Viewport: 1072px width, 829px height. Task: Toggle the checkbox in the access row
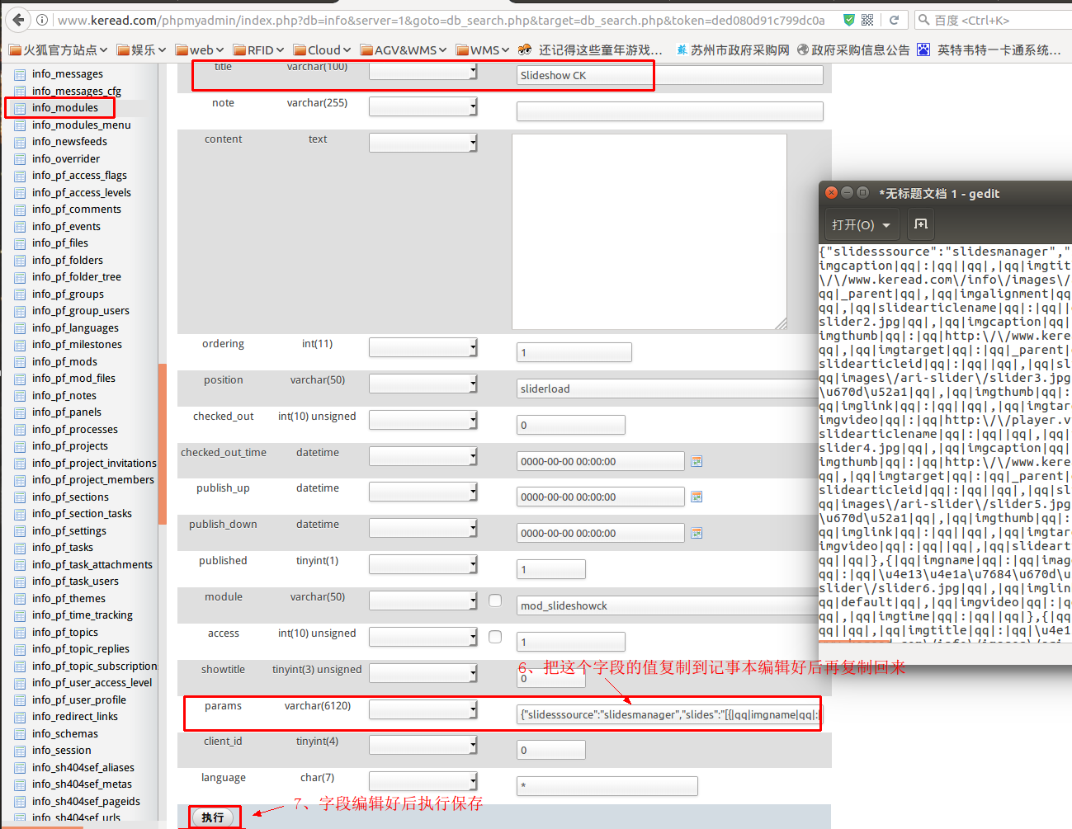click(495, 637)
